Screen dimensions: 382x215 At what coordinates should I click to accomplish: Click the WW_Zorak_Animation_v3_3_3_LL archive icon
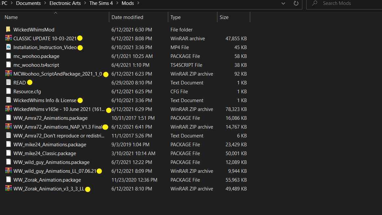8,188
